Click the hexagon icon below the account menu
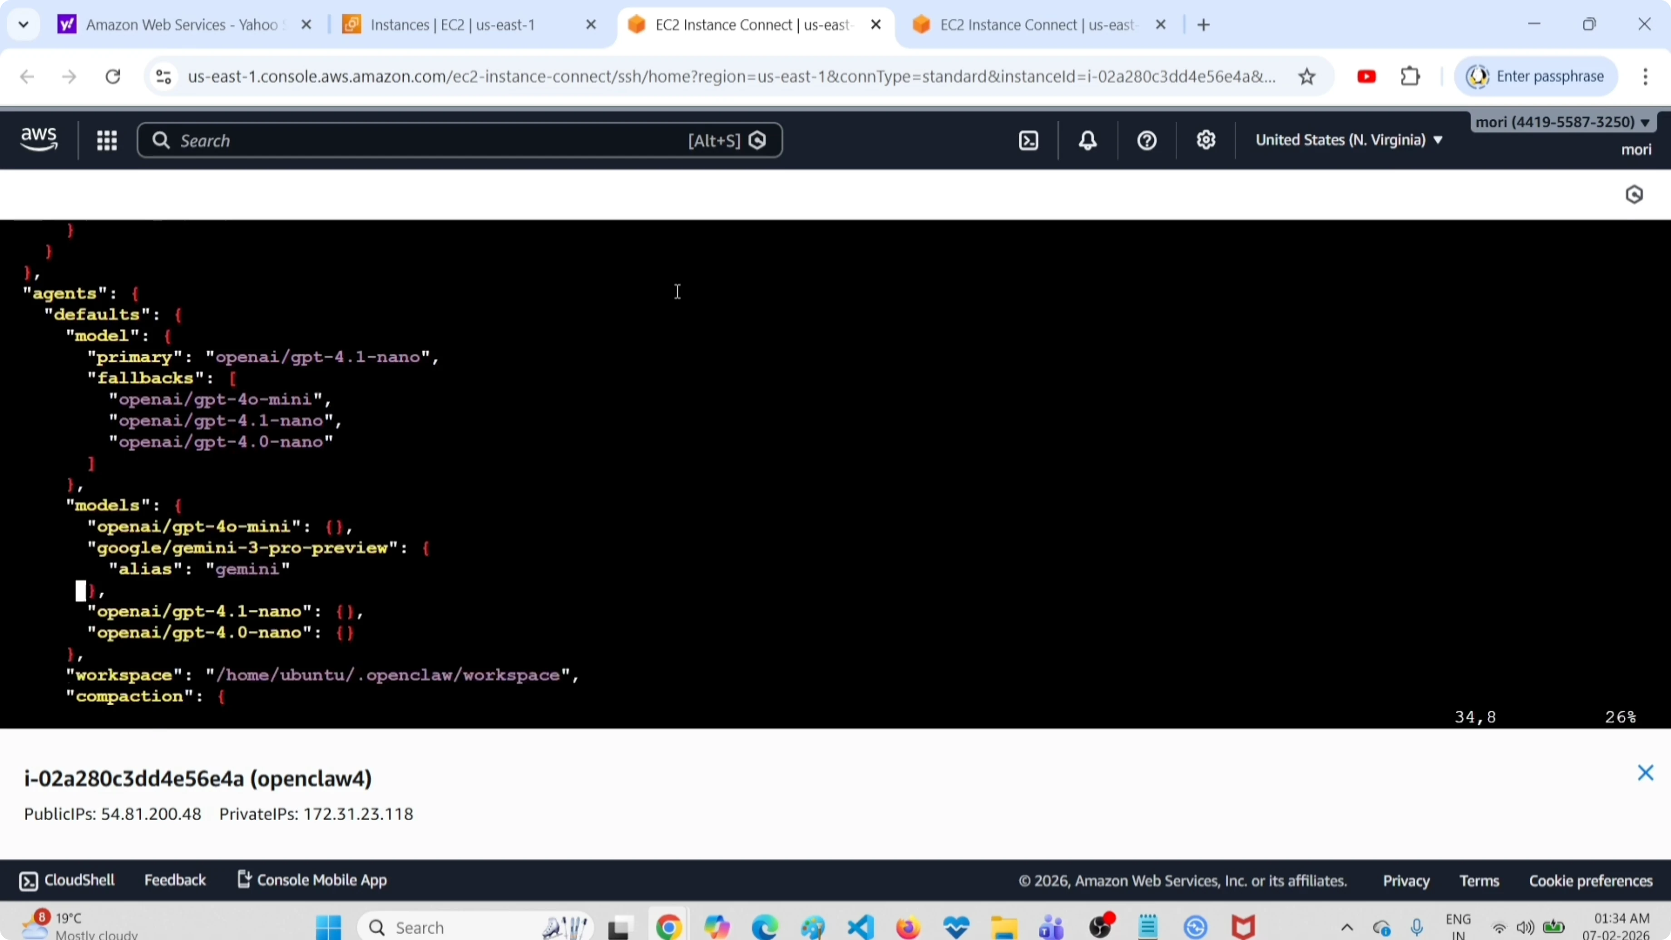 click(1634, 195)
